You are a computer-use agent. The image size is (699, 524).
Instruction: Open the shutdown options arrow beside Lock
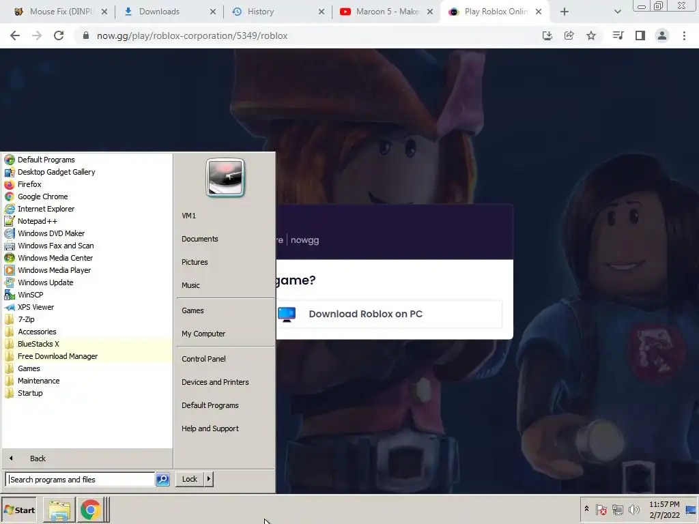pos(209,479)
